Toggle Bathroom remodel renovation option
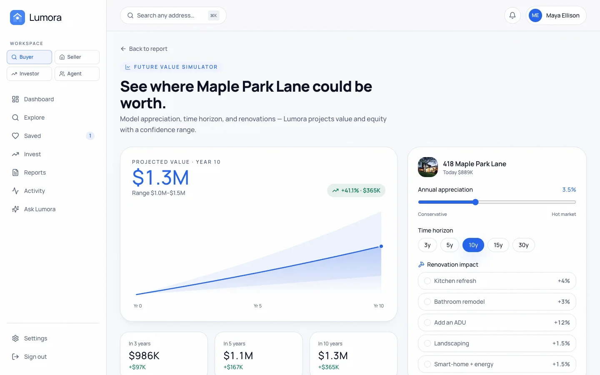Viewport: 600px width, 375px height. 497,302
